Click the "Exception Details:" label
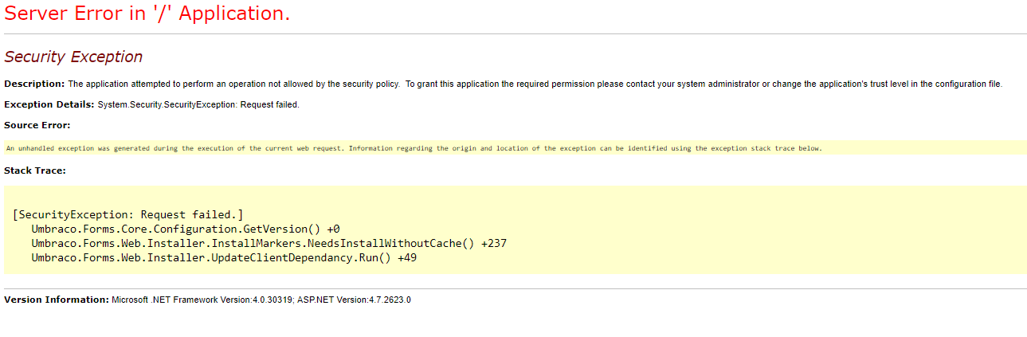 pos(49,104)
